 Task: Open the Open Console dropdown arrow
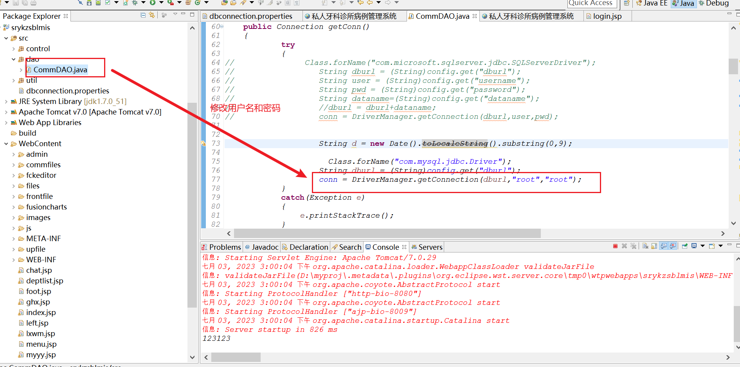tap(720, 246)
